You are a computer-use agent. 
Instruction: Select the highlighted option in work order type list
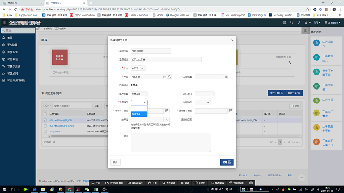(139, 114)
